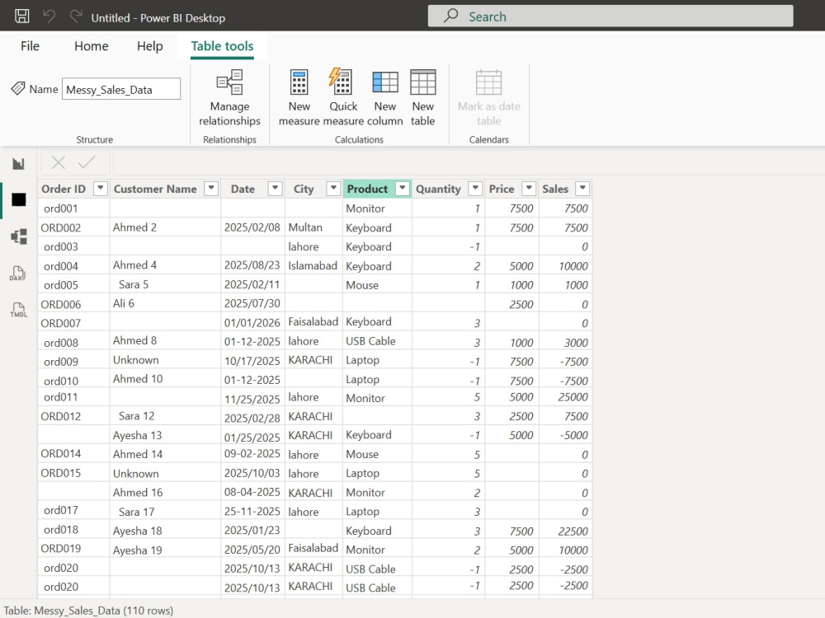Select the Table tools tab
The height and width of the screenshot is (618, 825).
click(x=222, y=46)
